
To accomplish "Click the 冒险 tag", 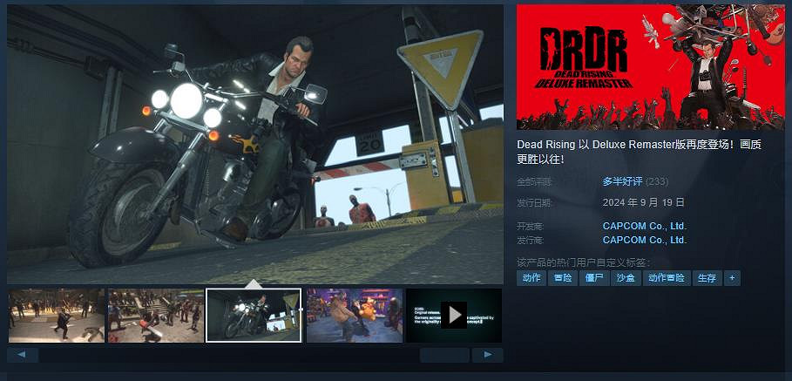I will 563,278.
